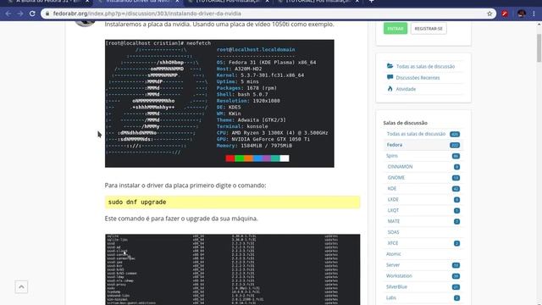
Task: Open the Chrome three-dot menu
Action: click(x=534, y=14)
